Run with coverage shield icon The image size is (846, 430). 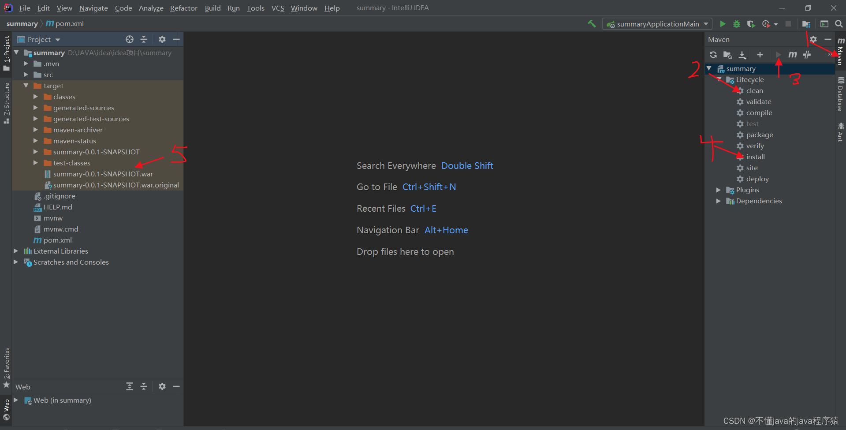pos(751,24)
